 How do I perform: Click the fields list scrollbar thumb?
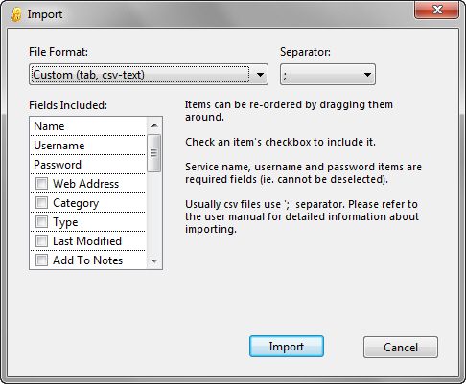[154, 153]
